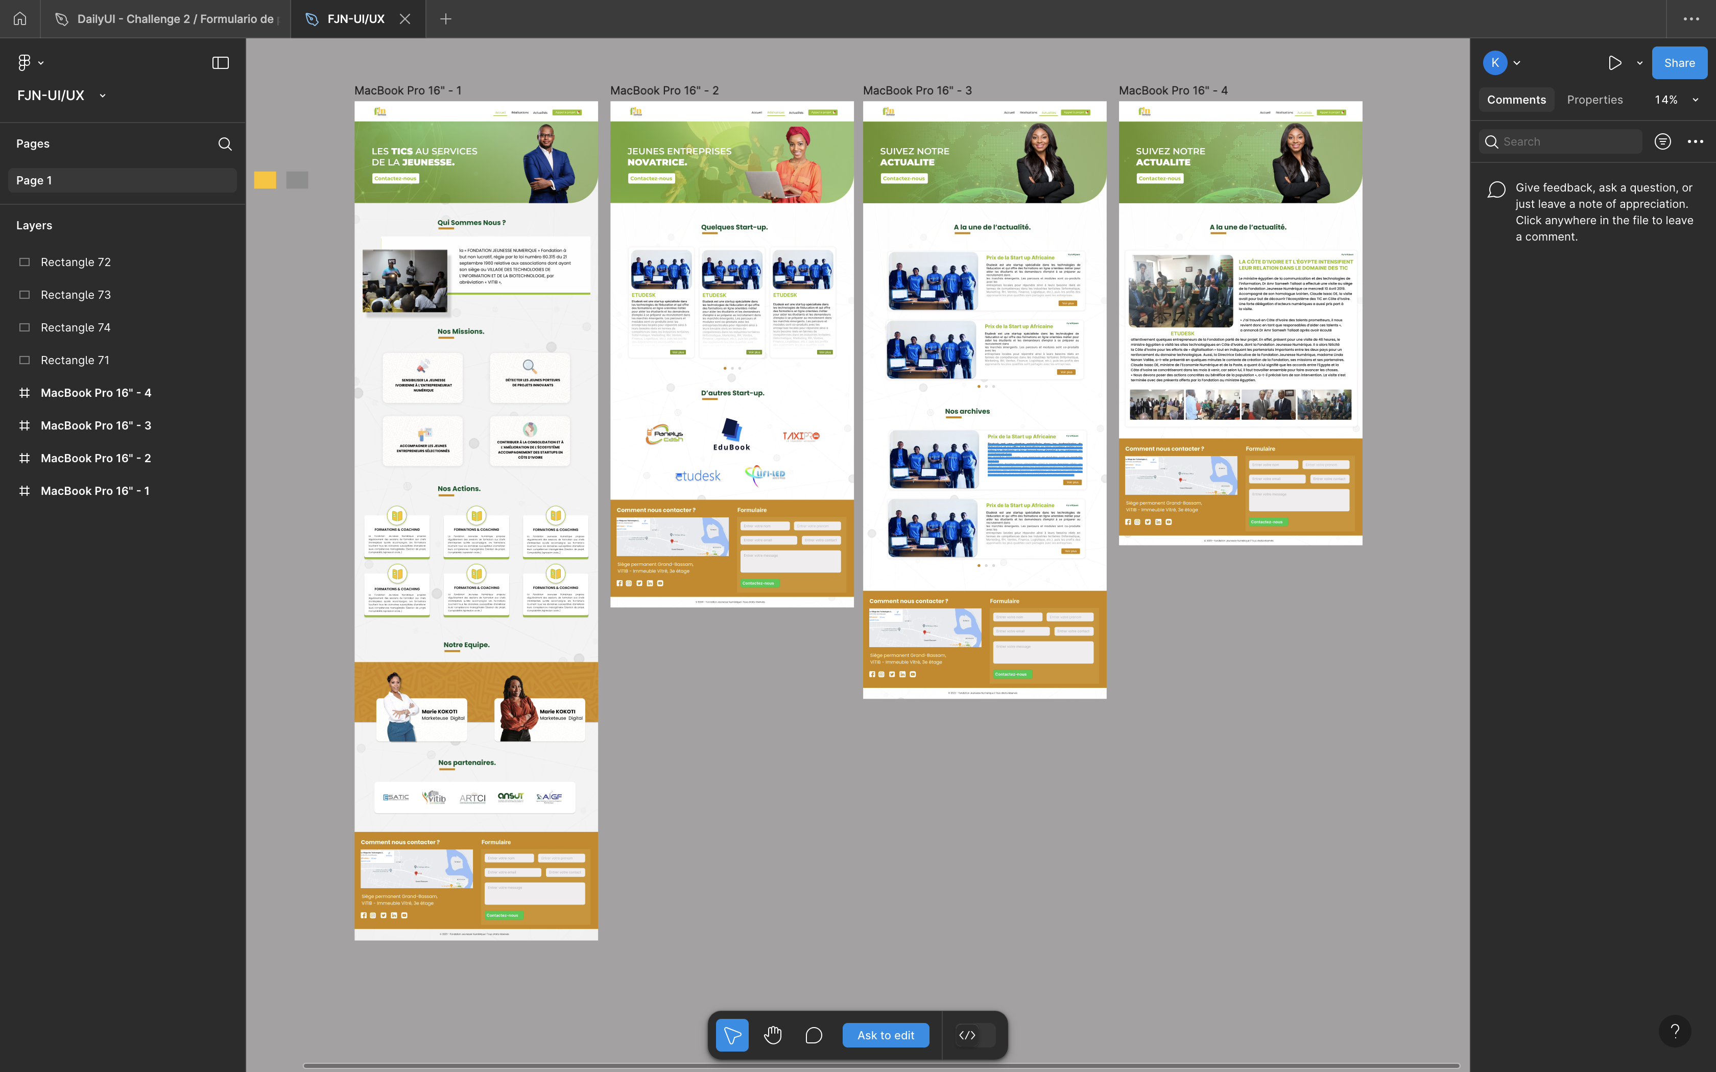Click the comments Search field

[x=1561, y=142]
